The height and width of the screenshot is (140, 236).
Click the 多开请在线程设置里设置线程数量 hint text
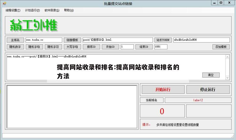tap(177, 125)
